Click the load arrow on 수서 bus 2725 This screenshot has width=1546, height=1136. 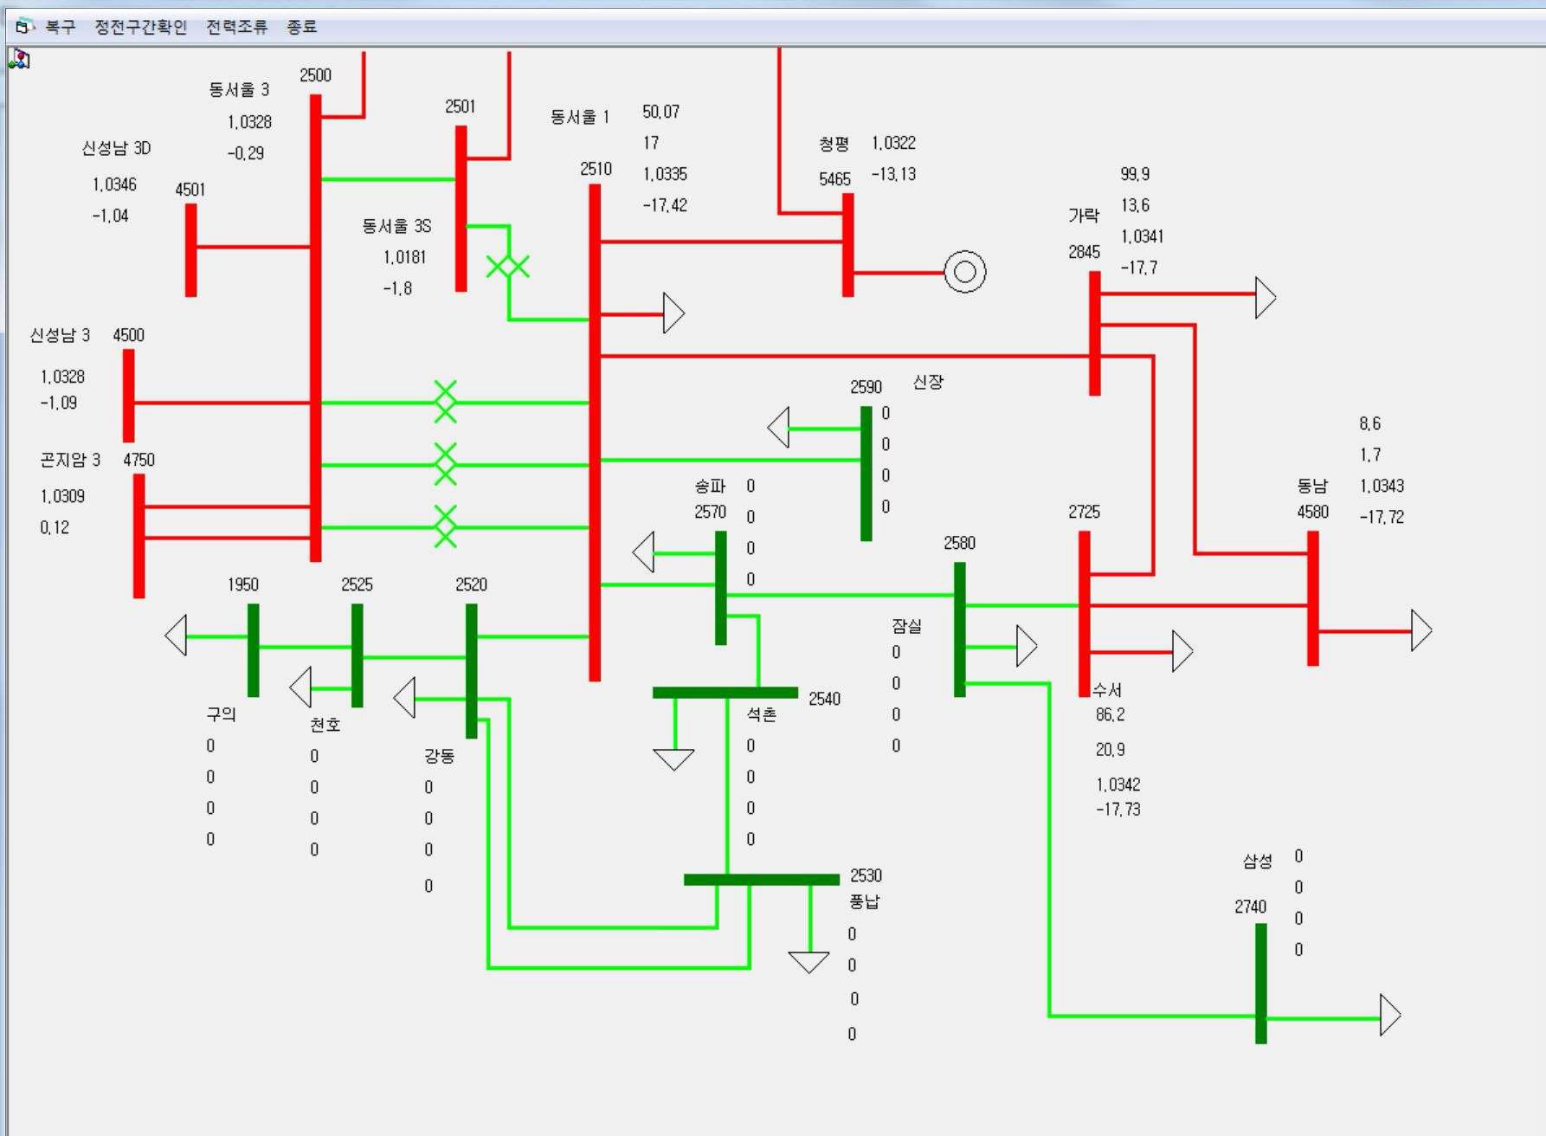1182,651
